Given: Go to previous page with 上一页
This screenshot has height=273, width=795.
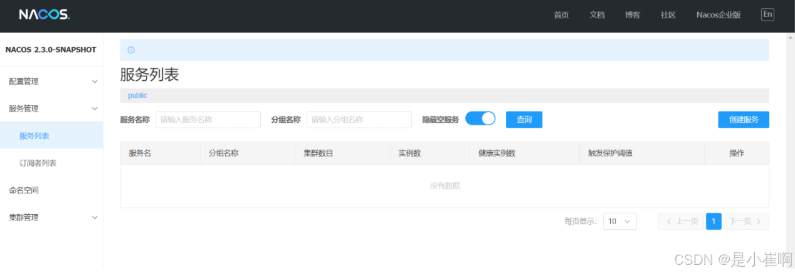Looking at the screenshot, I should [x=681, y=221].
